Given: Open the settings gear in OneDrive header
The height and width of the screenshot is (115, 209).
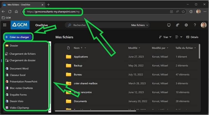Looking at the screenshot, I should (x=186, y=25).
